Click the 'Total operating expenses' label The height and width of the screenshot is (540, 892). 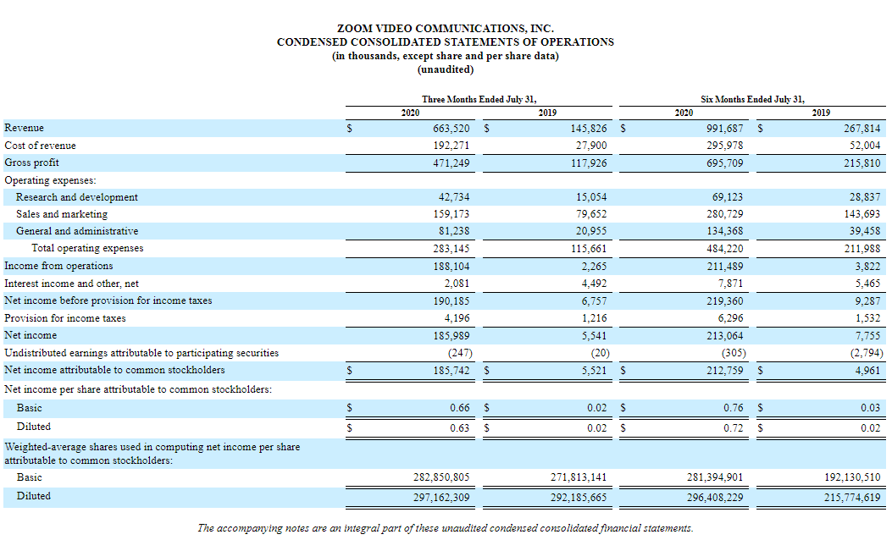pyautogui.click(x=87, y=248)
